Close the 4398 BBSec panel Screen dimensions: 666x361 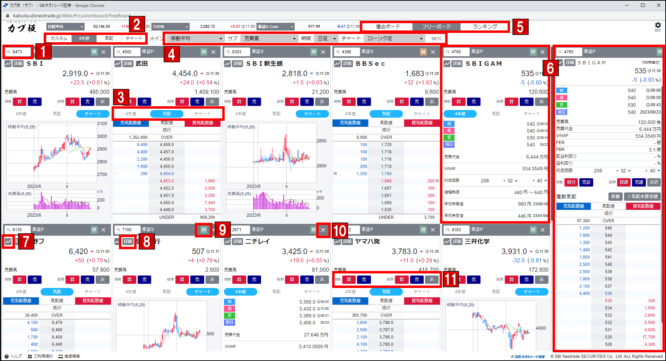coord(433,52)
